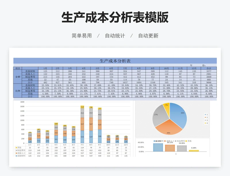230x176 pixels.
Task: Click the 9月 合计 cell 1548
Action: coord(153,82)
